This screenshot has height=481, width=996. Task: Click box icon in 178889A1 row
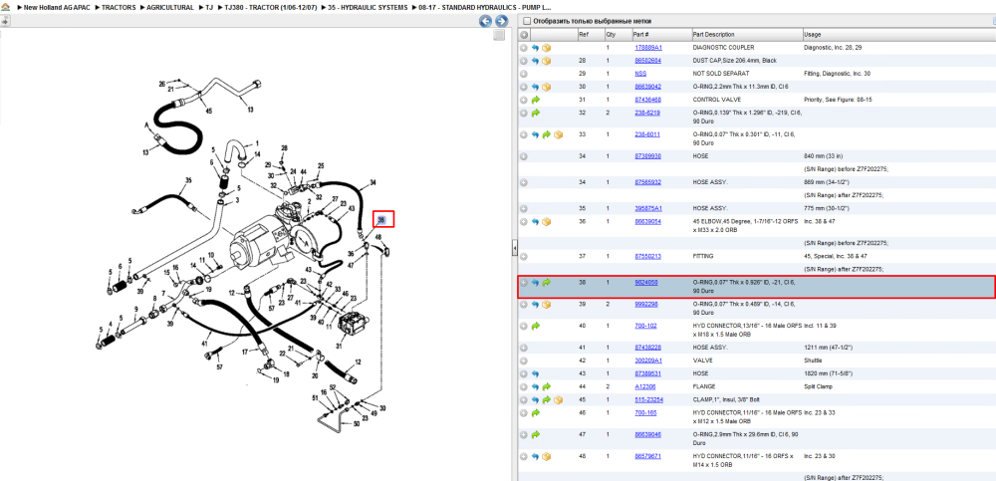(x=546, y=48)
